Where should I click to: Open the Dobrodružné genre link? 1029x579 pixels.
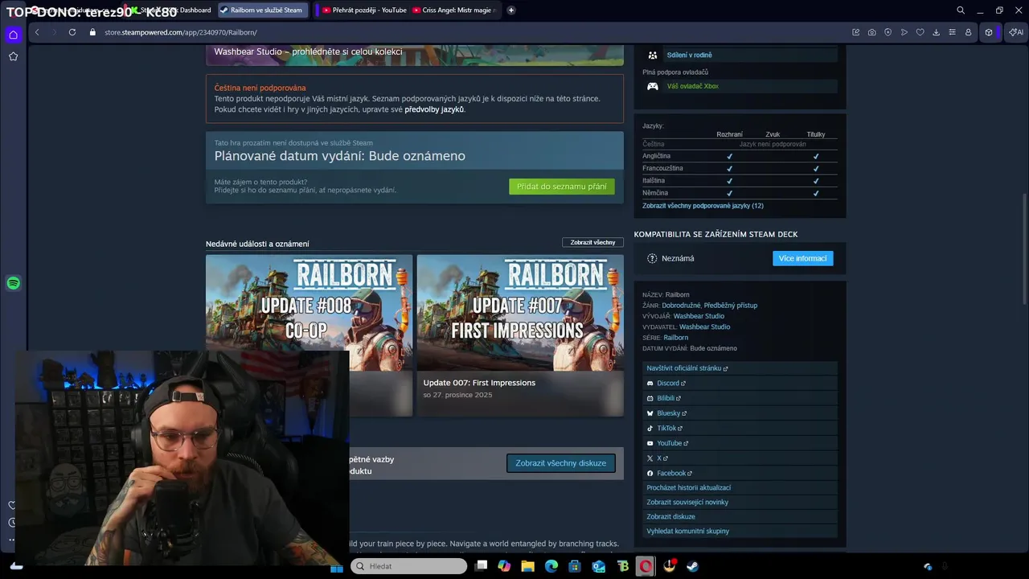coord(681,306)
